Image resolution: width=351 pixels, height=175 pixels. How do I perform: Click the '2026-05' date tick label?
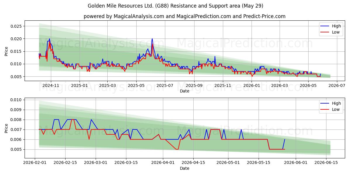tap(308, 86)
